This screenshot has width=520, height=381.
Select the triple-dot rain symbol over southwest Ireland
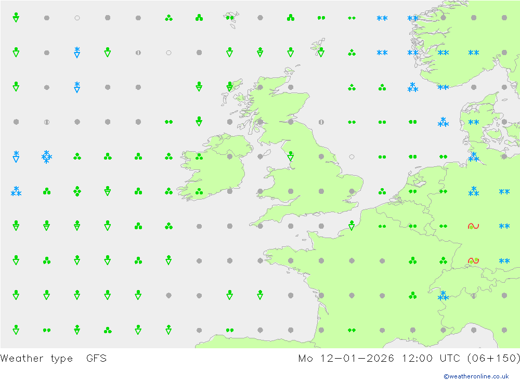(x=199, y=191)
